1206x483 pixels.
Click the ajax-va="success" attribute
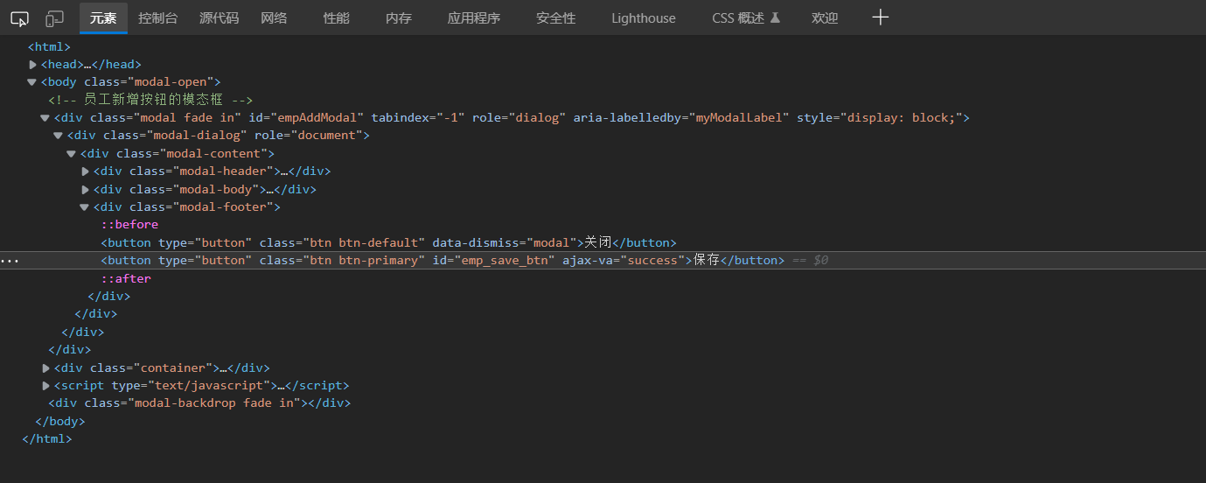coord(624,261)
